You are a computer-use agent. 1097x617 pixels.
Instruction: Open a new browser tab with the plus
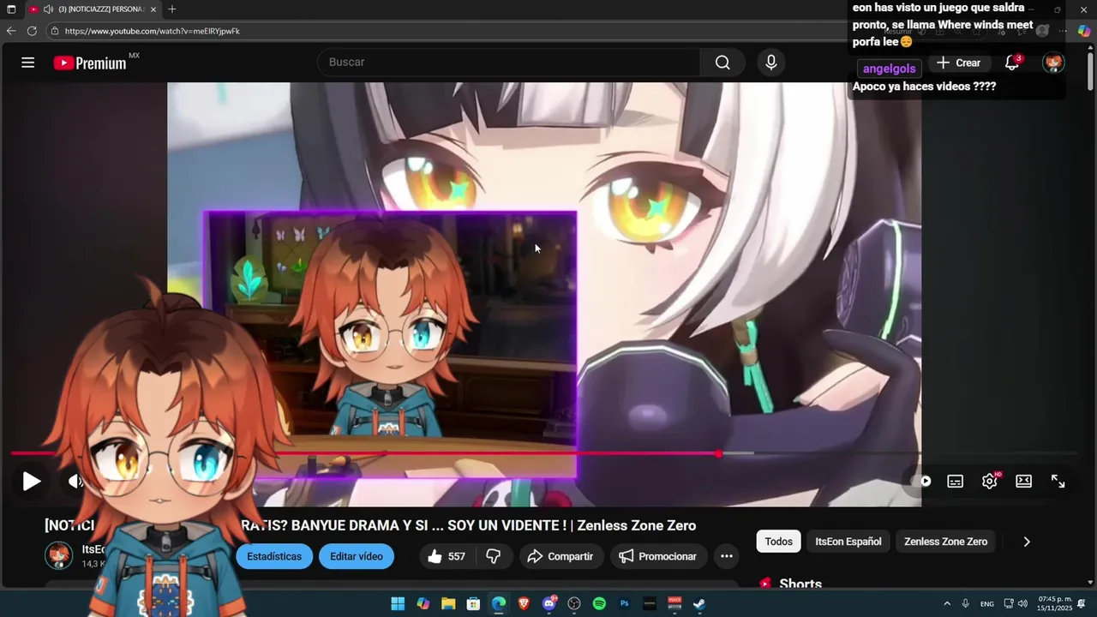pos(171,9)
